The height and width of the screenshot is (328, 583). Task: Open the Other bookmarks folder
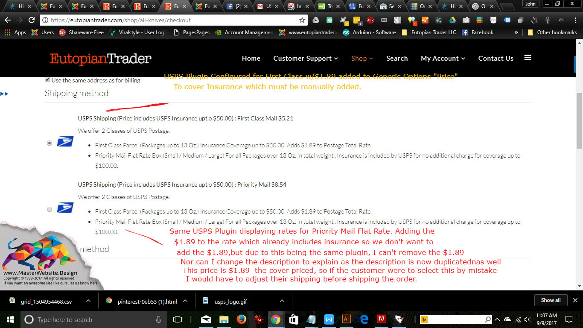pos(552,32)
